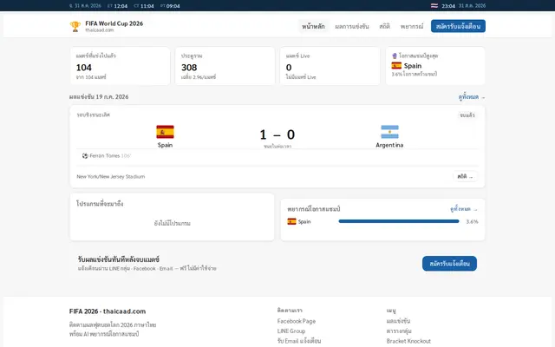
Task: Click the Ferran Torres goal scorer text
Action: click(105, 156)
